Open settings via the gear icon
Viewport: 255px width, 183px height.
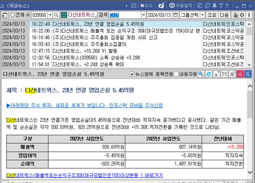[x=242, y=15]
